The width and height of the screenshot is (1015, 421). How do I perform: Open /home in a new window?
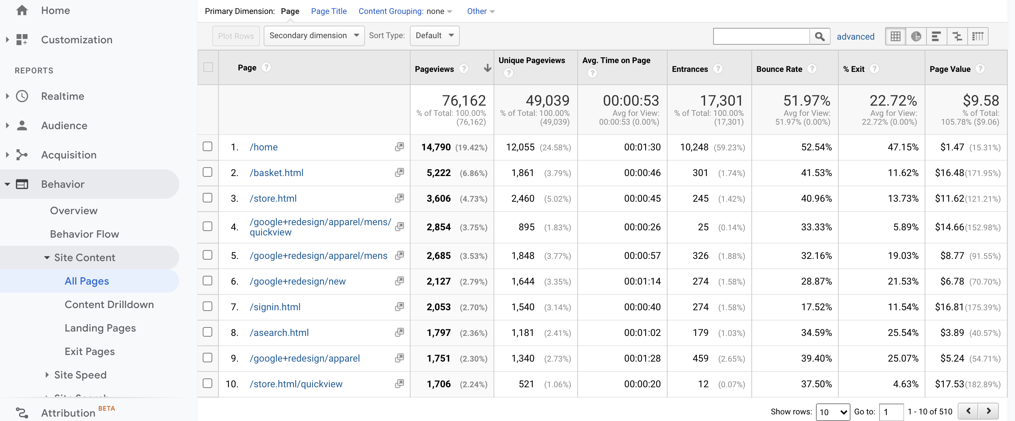pos(399,147)
